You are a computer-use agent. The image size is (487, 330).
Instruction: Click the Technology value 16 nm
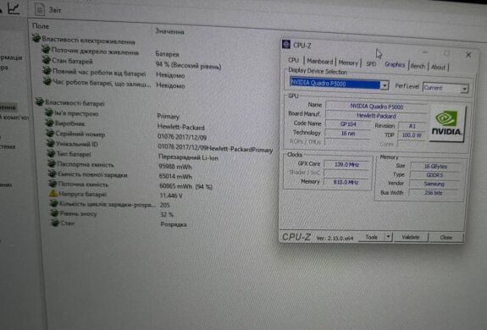[348, 134]
